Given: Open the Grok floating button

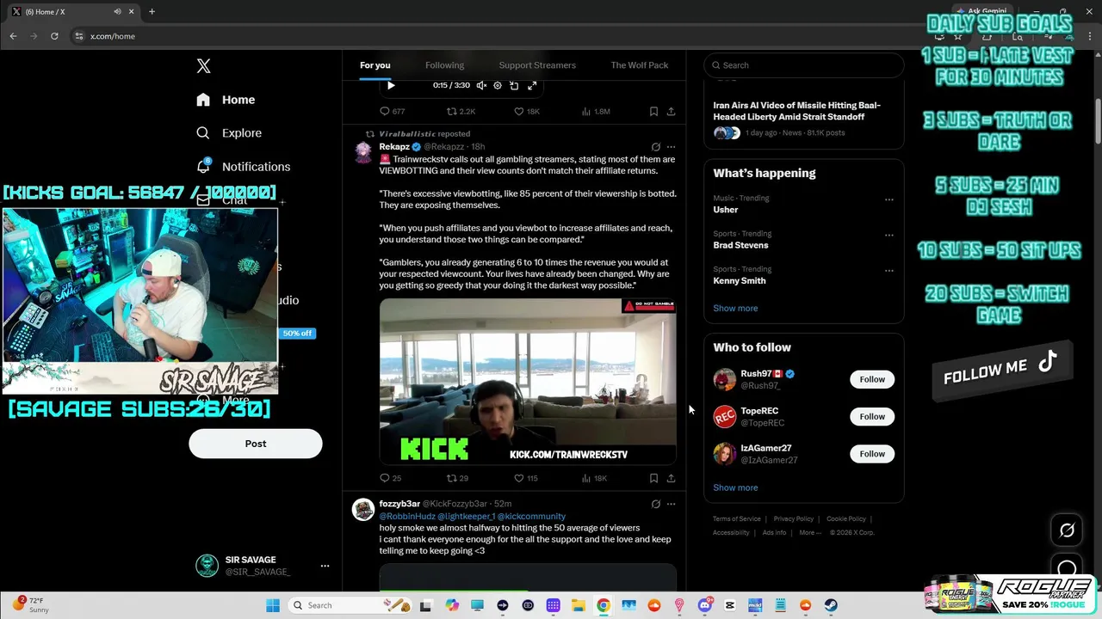Looking at the screenshot, I should 1067,530.
